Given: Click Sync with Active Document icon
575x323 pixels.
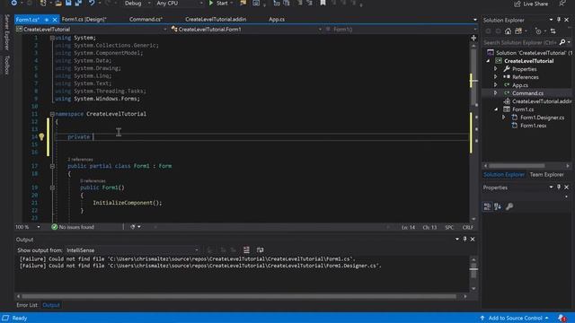Looking at the screenshot, I should pos(553,31).
